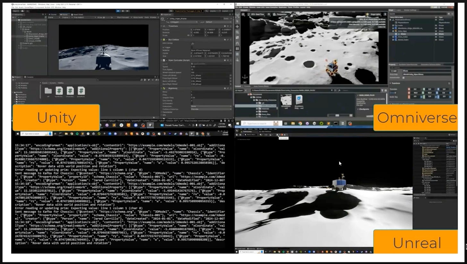Toggle the Use Gravity checkbox
Image resolution: width=467 pixels, height=264 pixels.
point(192,101)
